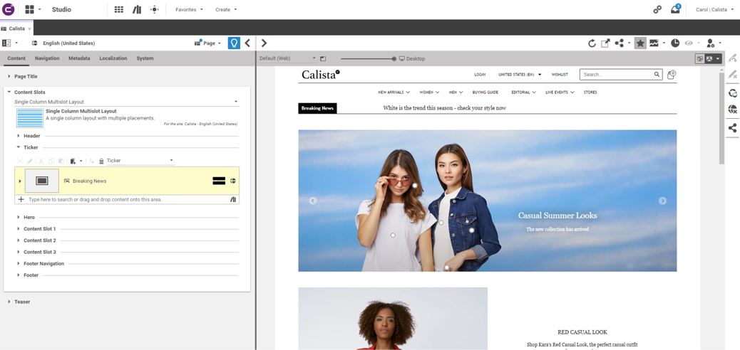
Task: Click the add content paste icon in Ticker
Action: pyautogui.click(x=73, y=161)
